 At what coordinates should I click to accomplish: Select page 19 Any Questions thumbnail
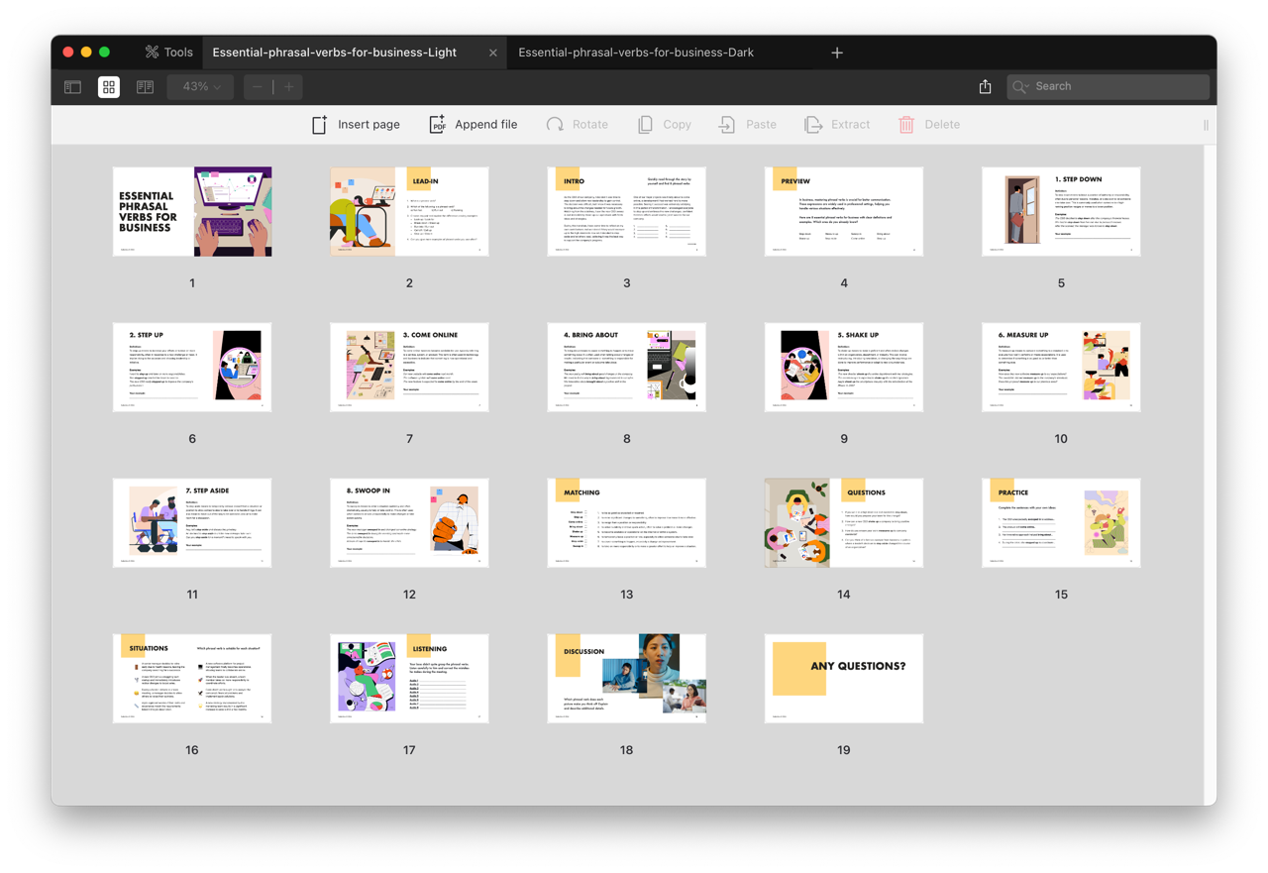pyautogui.click(x=843, y=679)
